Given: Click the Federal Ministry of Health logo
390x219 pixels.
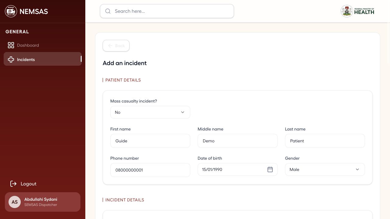Looking at the screenshot, I should [357, 11].
